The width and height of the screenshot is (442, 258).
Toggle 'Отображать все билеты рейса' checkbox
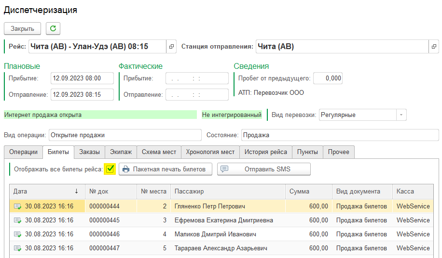click(x=110, y=169)
